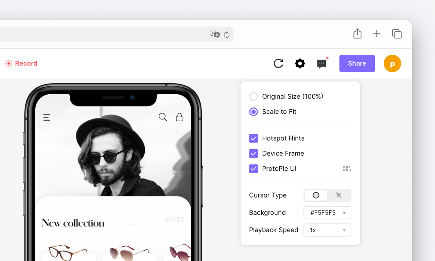Select the burgundy sunglasses product
435x261 pixels.
click(180, 252)
